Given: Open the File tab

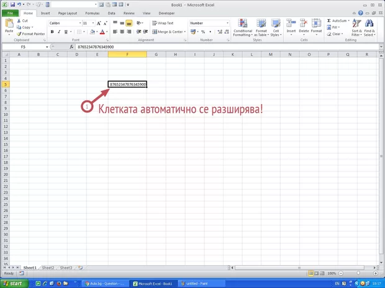Looking at the screenshot, I should [10, 13].
